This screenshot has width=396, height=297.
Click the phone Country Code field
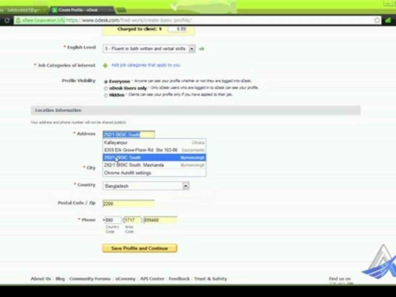(113, 220)
